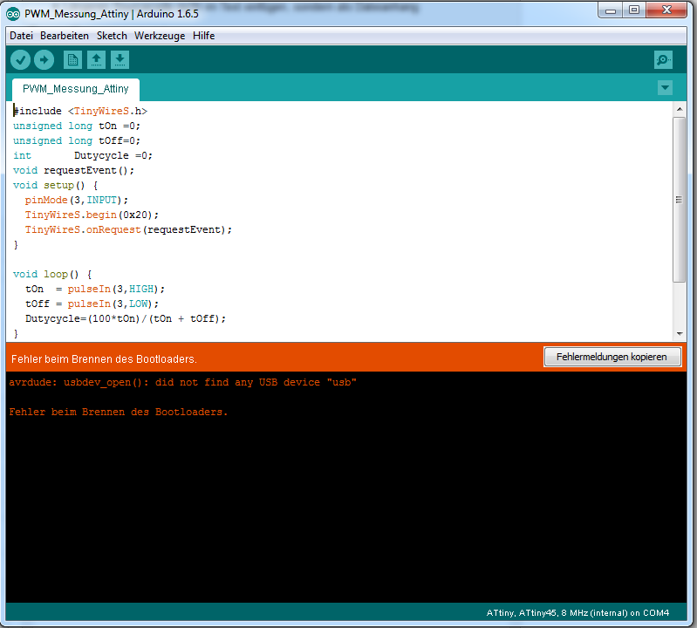Select the PWM_Messung_Attiny sketch tab
The width and height of the screenshot is (697, 628).
[76, 89]
